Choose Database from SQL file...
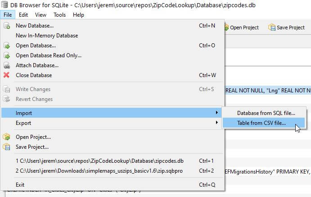 pos(264,113)
